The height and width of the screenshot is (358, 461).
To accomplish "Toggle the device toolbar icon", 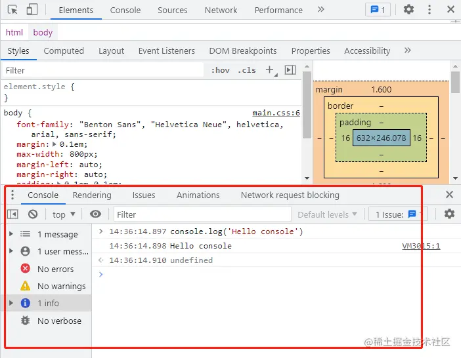I will point(32,10).
